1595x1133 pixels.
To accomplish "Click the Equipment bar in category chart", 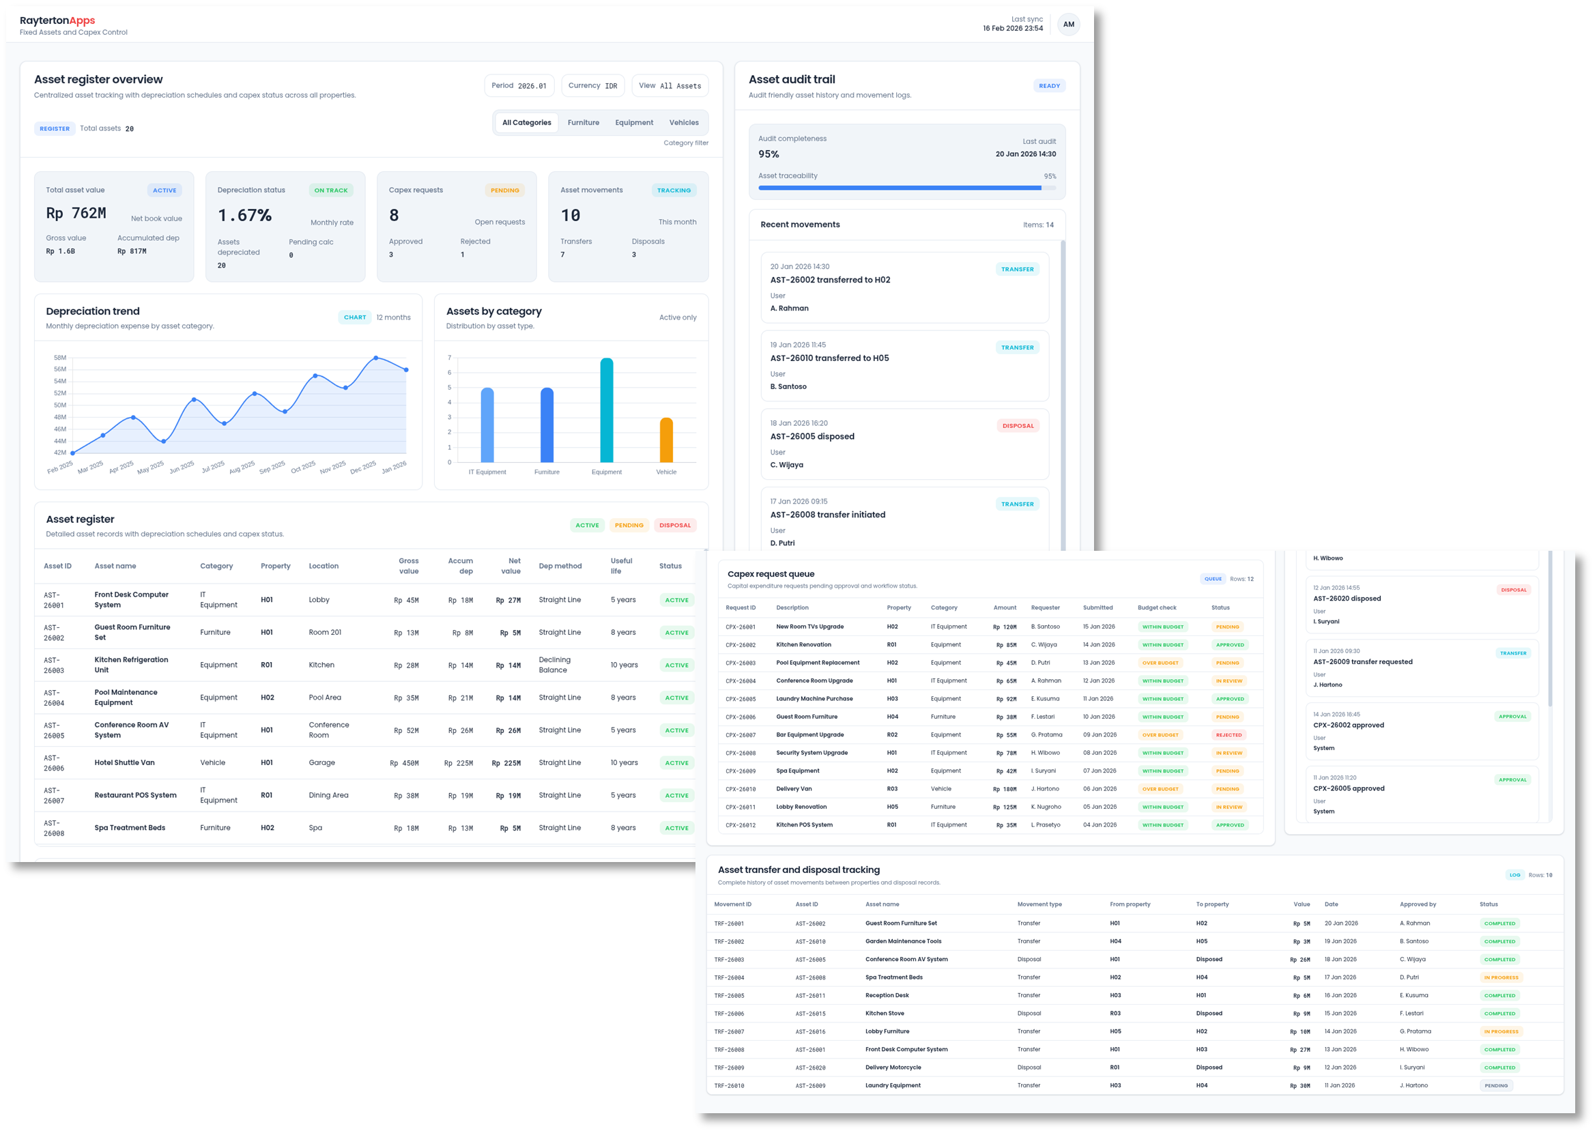I will pyautogui.click(x=606, y=410).
